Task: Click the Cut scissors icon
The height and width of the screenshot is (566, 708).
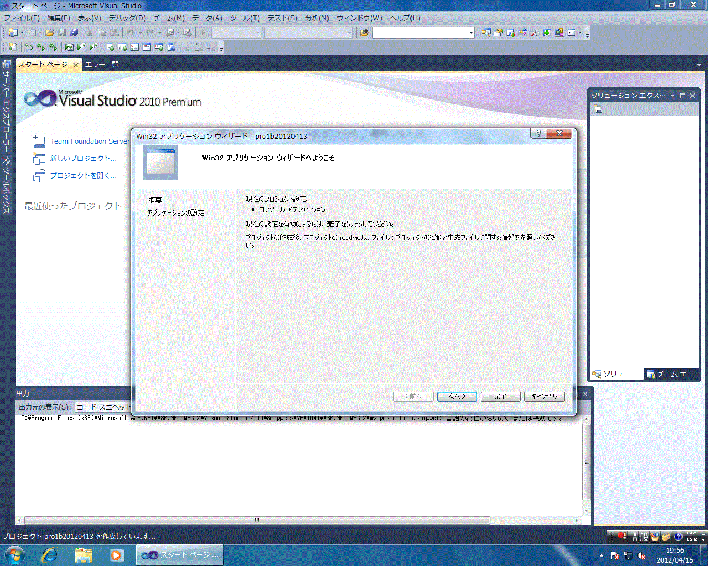Action: (x=90, y=33)
